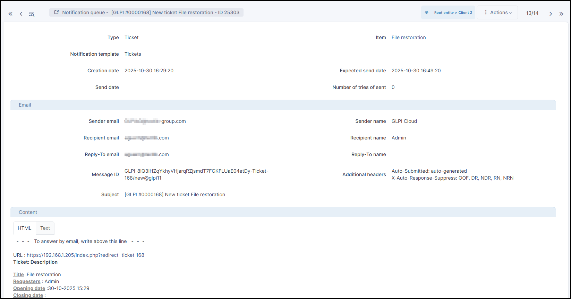Click the creation date value 2025-10-30 16:29:20
Image resolution: width=571 pixels, height=299 pixels.
tap(149, 71)
